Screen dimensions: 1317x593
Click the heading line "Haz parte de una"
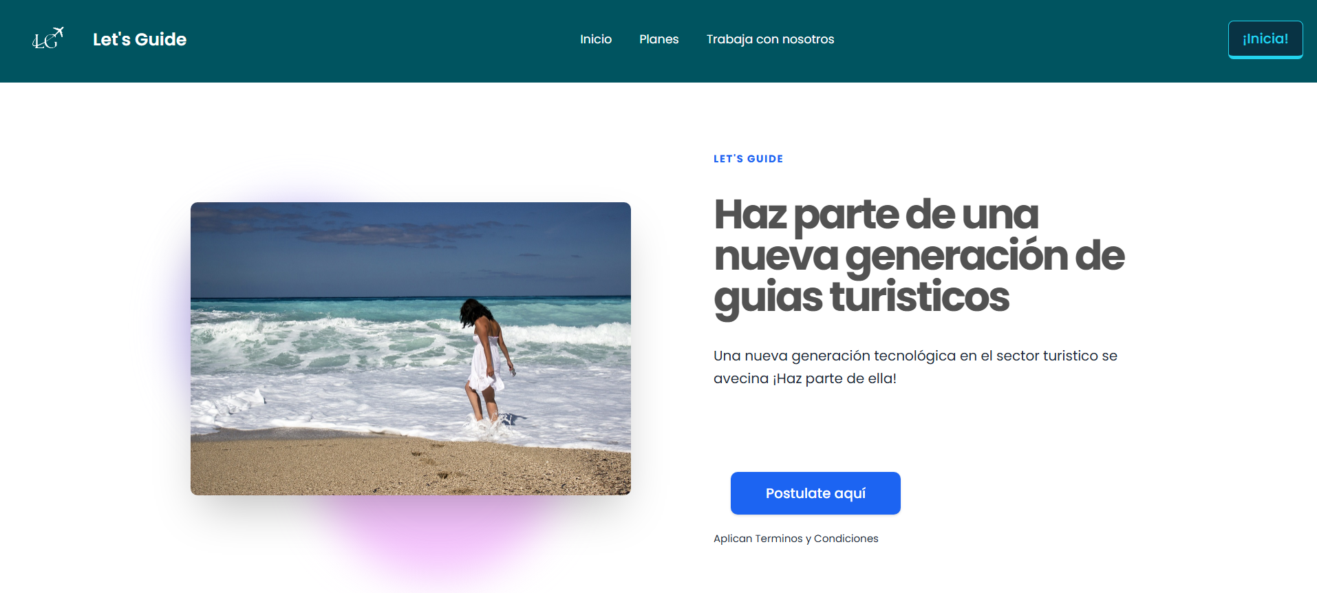[x=876, y=215]
